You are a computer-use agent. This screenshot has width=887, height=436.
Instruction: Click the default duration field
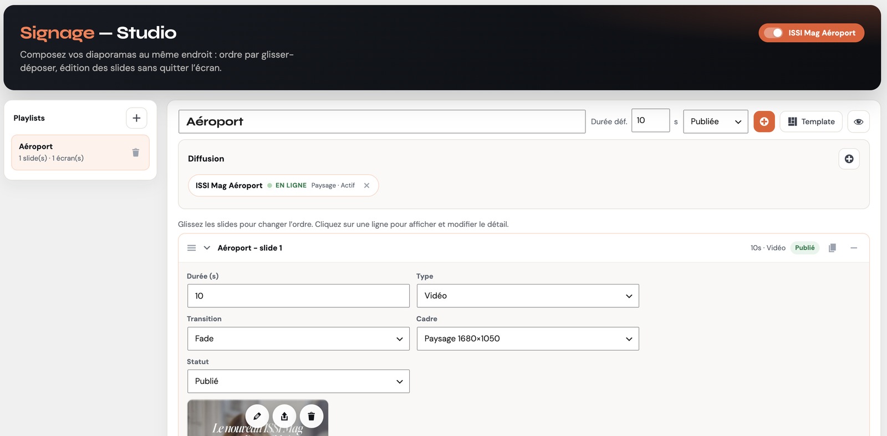[650, 120]
